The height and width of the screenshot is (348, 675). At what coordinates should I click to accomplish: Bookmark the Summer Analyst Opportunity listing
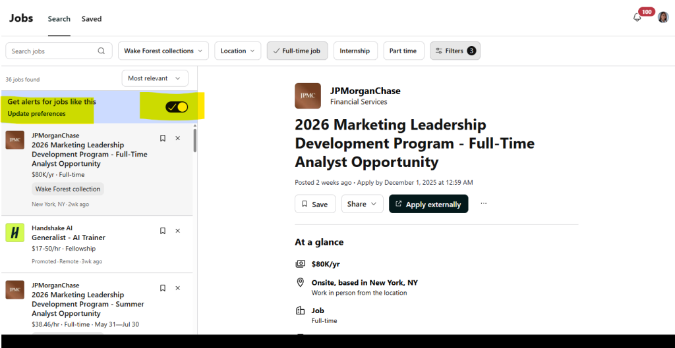pyautogui.click(x=163, y=288)
